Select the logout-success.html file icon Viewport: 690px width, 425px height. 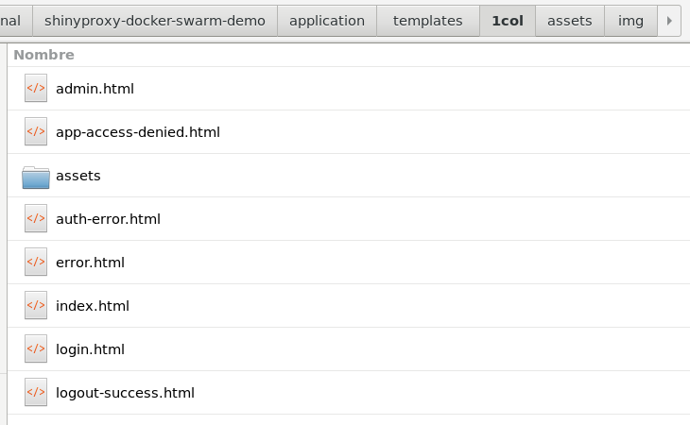click(x=36, y=393)
